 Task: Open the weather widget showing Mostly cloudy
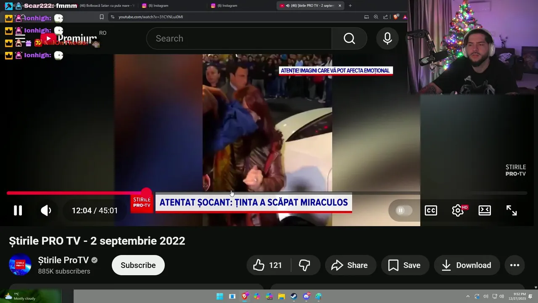click(x=20, y=296)
